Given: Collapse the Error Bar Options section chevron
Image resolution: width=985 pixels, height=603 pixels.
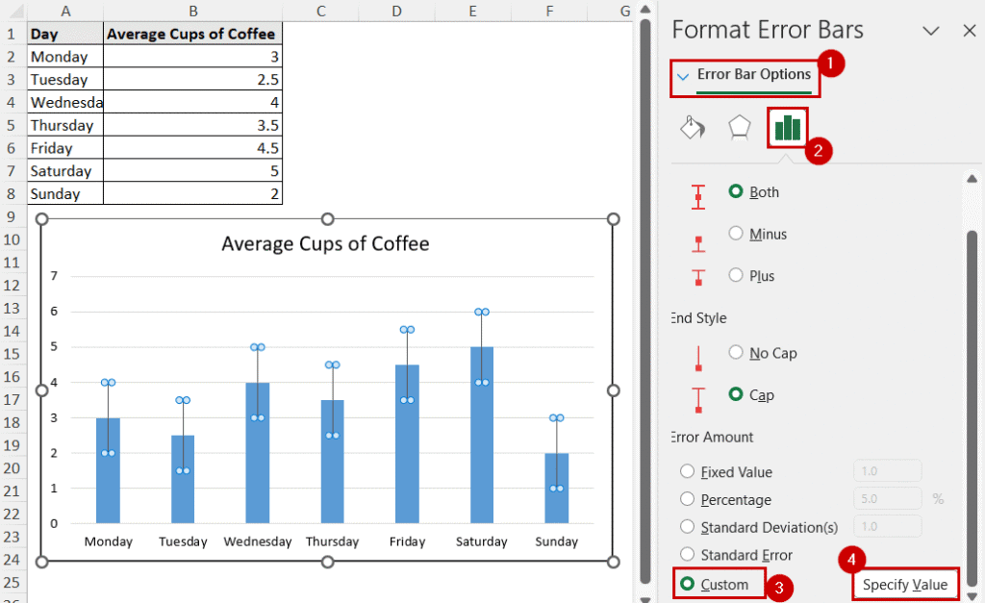Looking at the screenshot, I should [x=685, y=74].
